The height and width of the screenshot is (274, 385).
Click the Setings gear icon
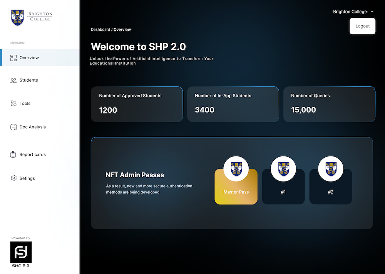(13, 178)
